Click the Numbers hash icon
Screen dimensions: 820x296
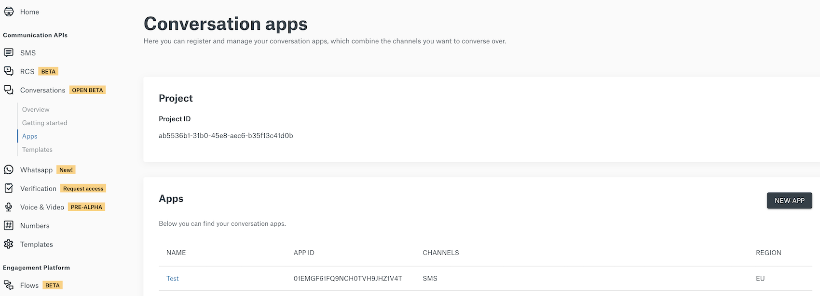click(x=9, y=226)
